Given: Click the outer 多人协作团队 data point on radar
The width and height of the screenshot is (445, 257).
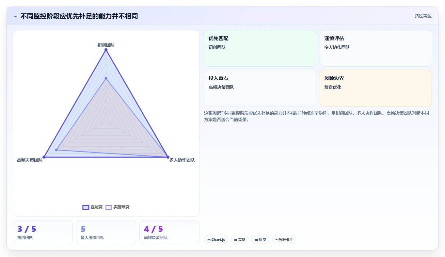Looking at the screenshot, I should (168, 157).
